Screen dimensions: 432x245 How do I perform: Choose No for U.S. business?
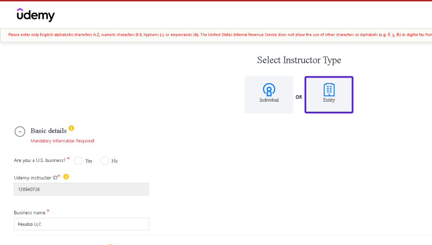click(x=105, y=161)
